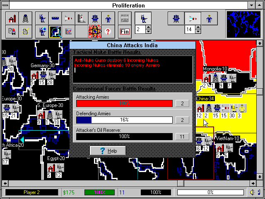Click the Oil Reserve count value 11
This screenshot has height=199, width=265.
point(182,136)
